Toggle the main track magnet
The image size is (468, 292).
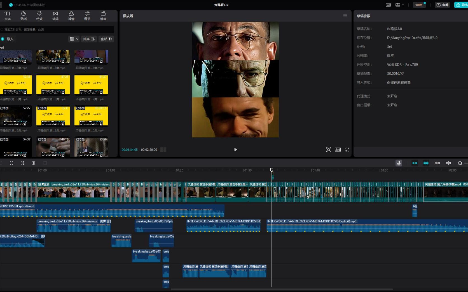click(415, 163)
